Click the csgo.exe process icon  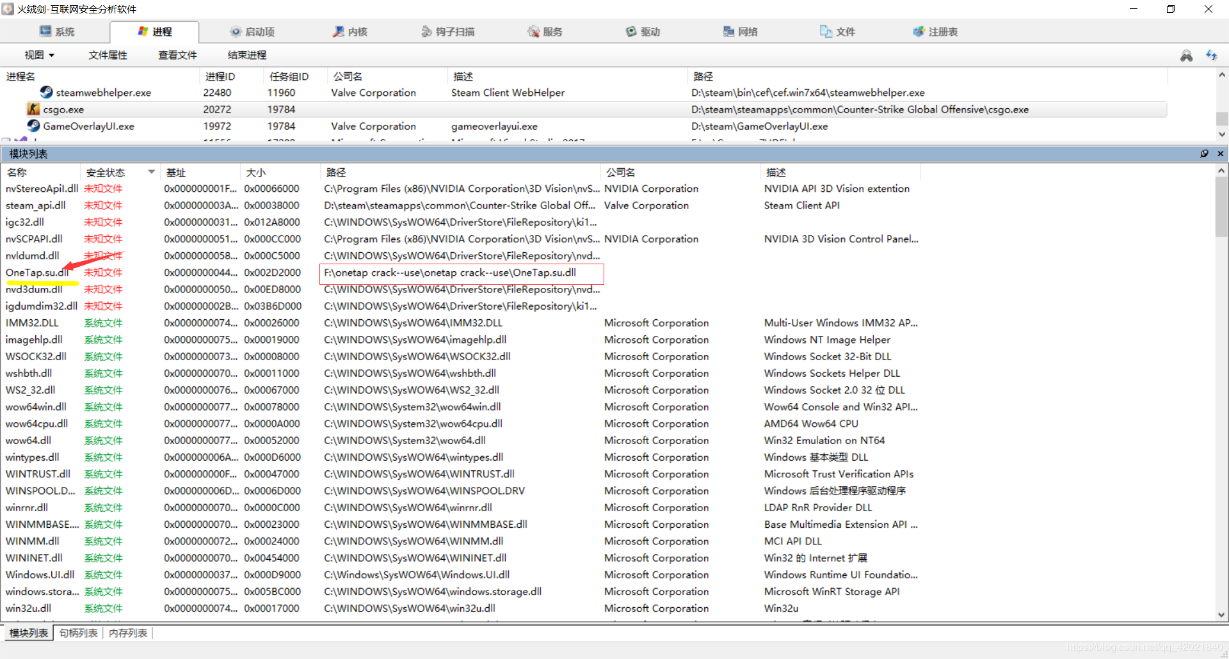pyautogui.click(x=33, y=109)
